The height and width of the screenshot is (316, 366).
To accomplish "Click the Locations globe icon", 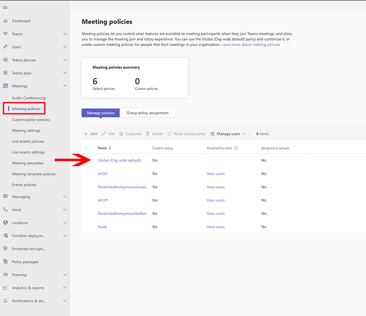I will point(6,223).
